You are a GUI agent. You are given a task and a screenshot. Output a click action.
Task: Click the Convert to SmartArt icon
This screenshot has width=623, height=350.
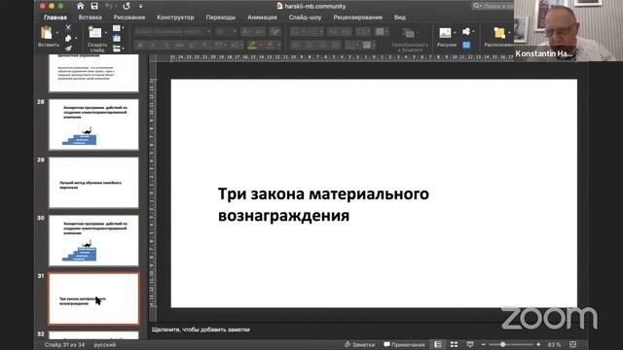tap(409, 34)
